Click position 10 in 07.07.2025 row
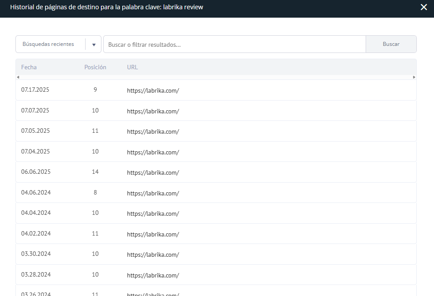 point(95,110)
